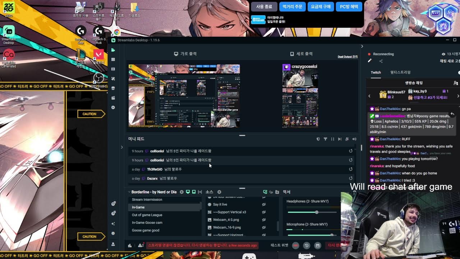Open the Recordings play icon in sidebar

click(x=113, y=107)
